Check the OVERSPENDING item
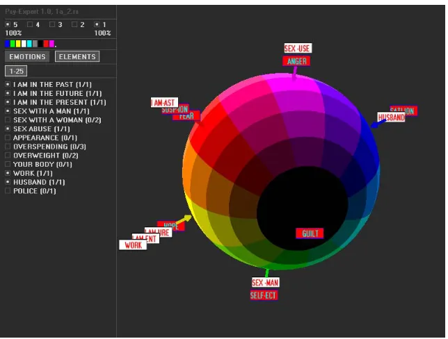This screenshot has width=448, height=339. point(8,147)
